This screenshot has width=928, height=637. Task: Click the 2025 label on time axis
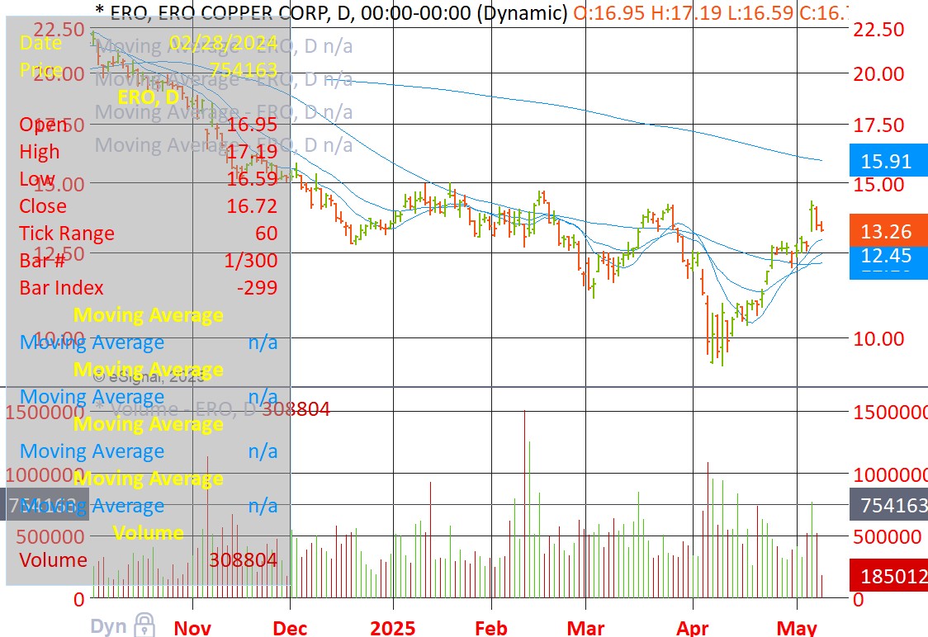392,628
